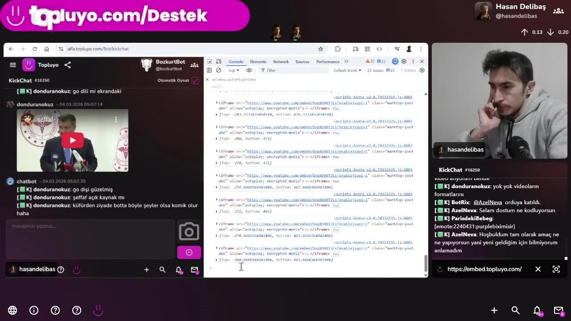Open the notification bell with 9+ badge
The width and height of the screenshot is (571, 321).
(x=538, y=311)
